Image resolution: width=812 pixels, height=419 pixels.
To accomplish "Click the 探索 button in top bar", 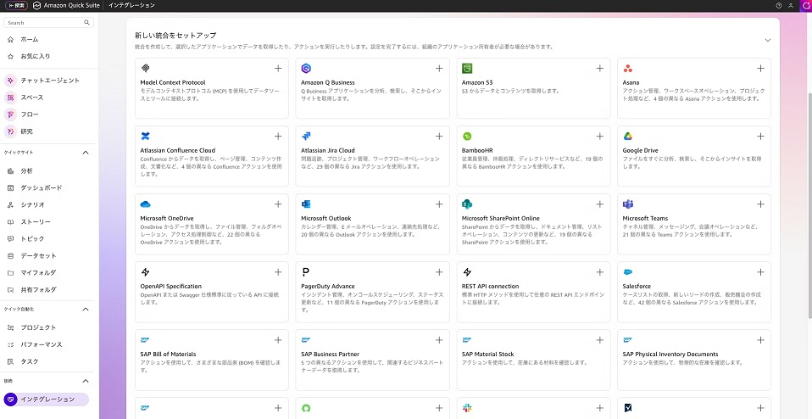I will point(16,6).
